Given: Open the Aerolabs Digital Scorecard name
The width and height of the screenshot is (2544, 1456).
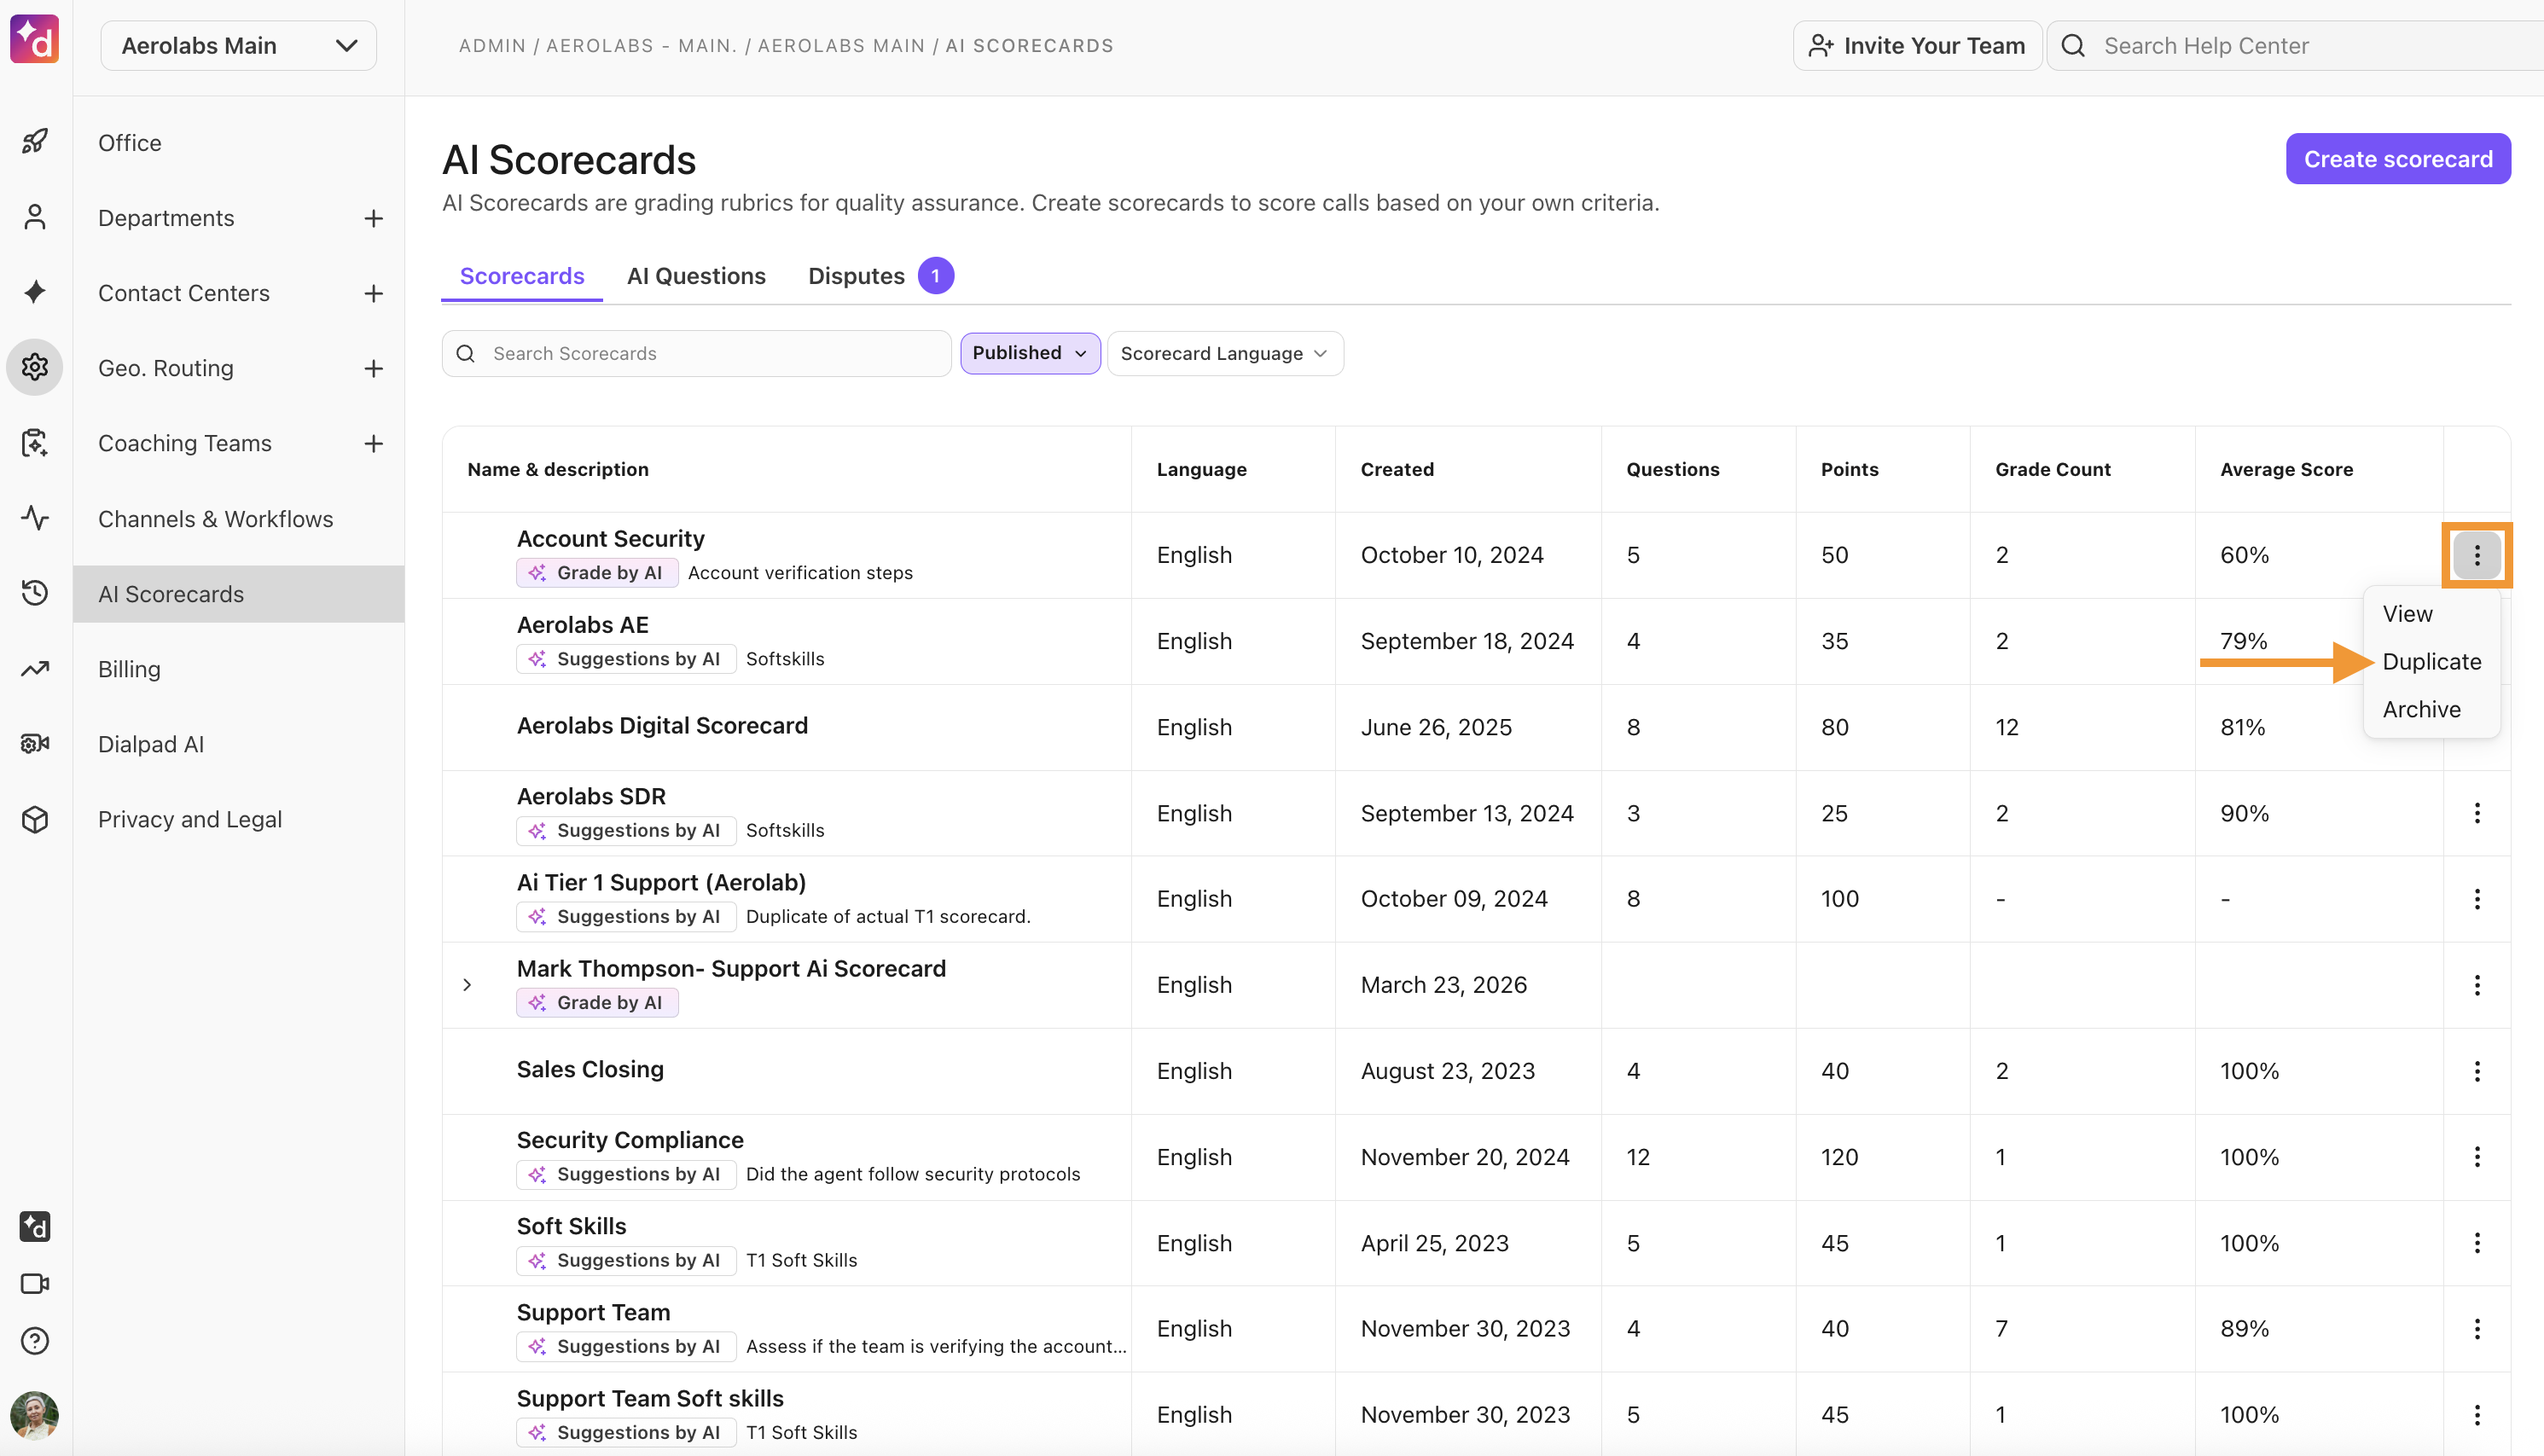Looking at the screenshot, I should coord(662,726).
